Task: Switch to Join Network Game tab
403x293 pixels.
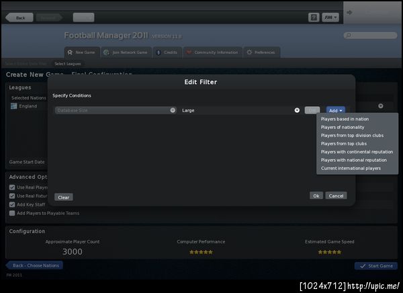Action: (x=126, y=52)
